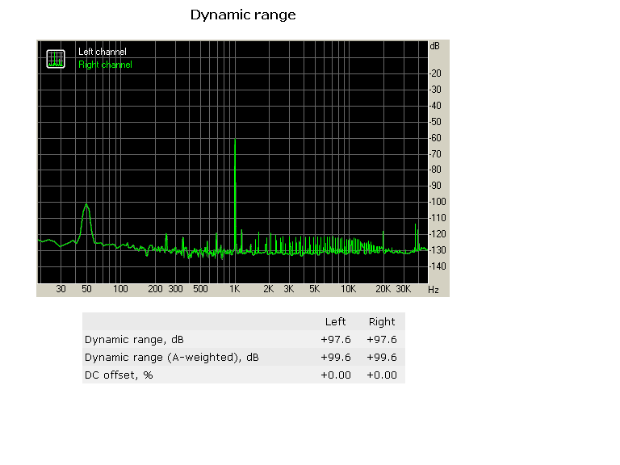
Task: Click the '5K' frequency axis label
Action: pos(315,289)
